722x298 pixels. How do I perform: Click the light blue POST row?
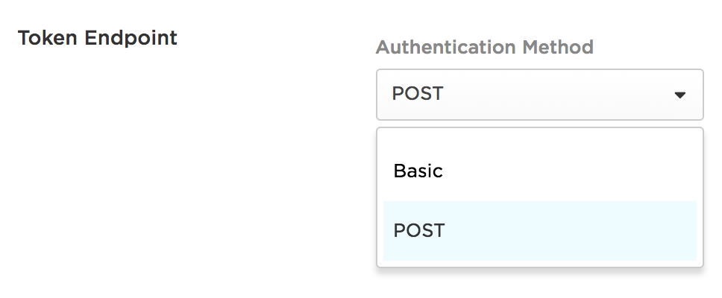(x=540, y=231)
